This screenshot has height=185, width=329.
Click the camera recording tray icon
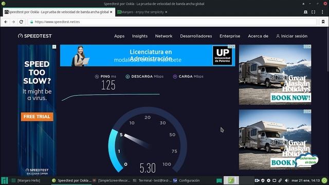pos(257,180)
